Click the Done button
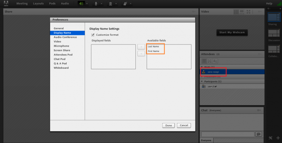The image size is (282, 143). tap(168, 125)
